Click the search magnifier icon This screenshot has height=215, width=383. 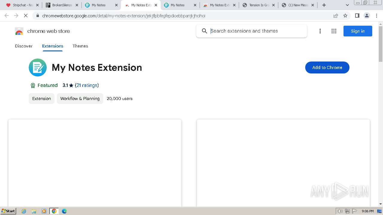(x=204, y=31)
